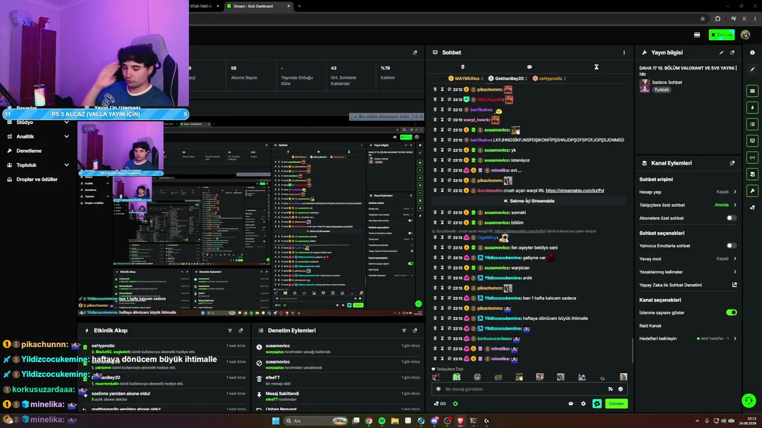Filter the Denetim Eylemleri list
Image resolution: width=762 pixels, height=428 pixels.
[404, 331]
